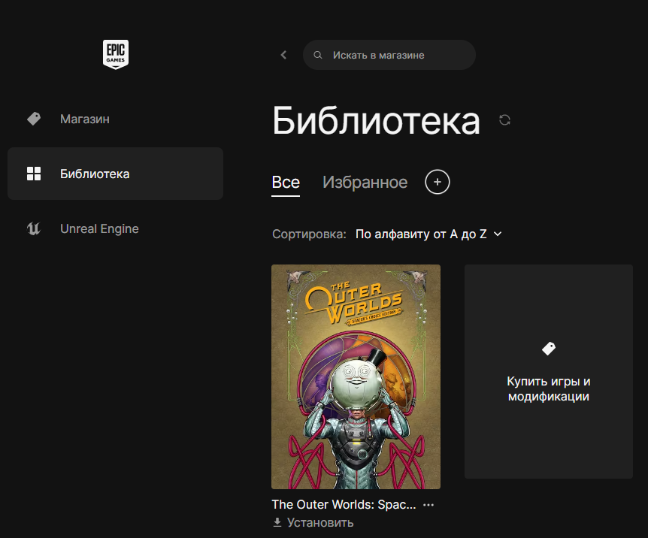Click The Outer Worlds game title text
The height and width of the screenshot is (538, 648).
pos(344,505)
